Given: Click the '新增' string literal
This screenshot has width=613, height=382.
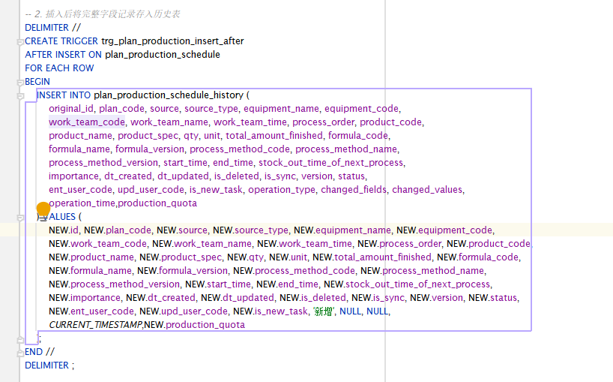Looking at the screenshot, I should (x=324, y=311).
